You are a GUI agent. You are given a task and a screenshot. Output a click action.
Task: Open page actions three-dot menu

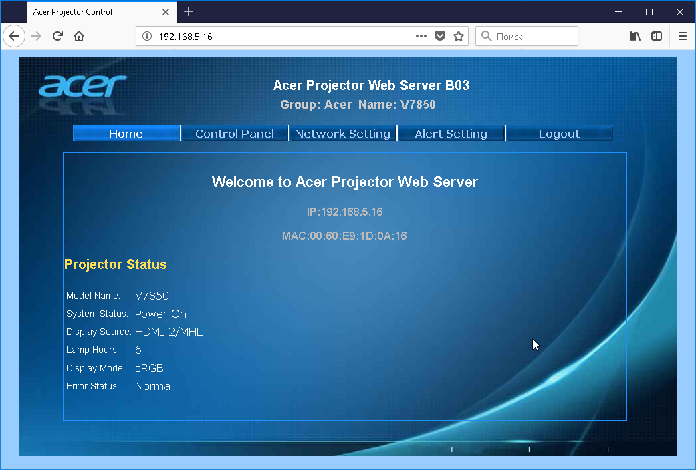tap(421, 36)
